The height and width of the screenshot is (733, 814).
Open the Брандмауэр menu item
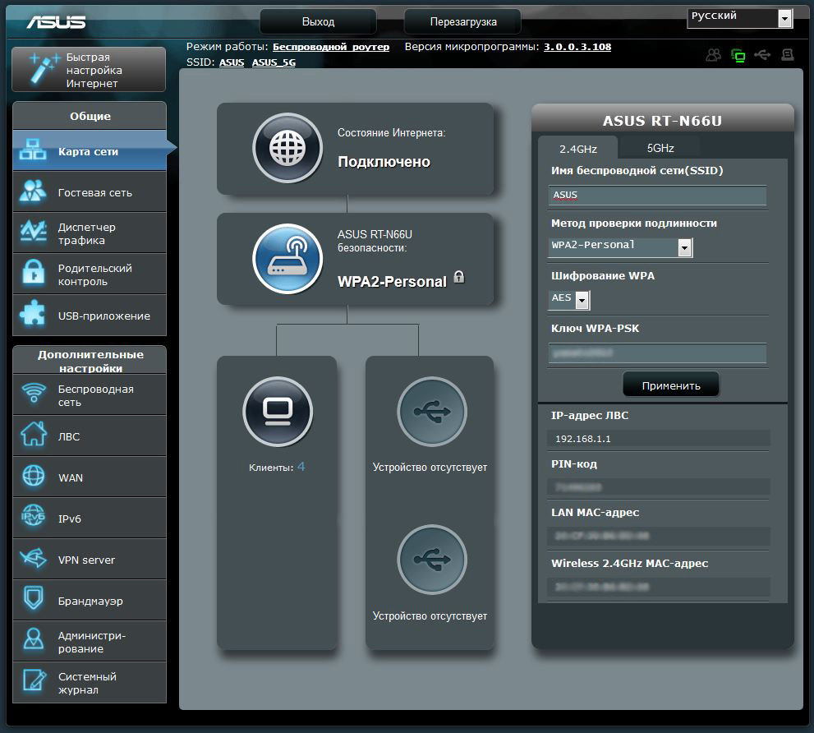90,600
